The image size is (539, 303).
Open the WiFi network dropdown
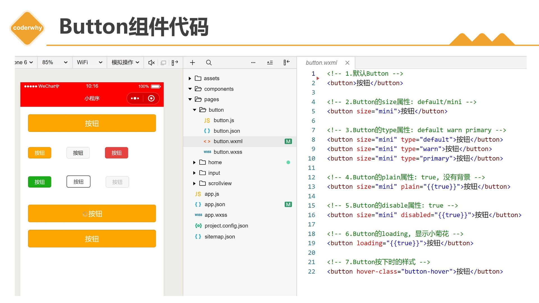point(90,62)
